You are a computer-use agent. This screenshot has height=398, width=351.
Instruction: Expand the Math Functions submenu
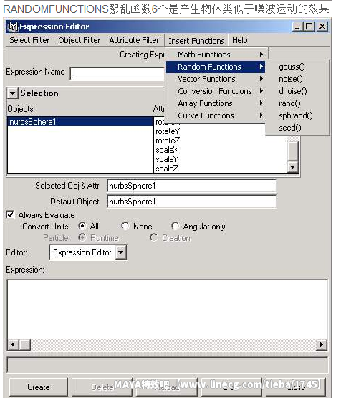coord(216,55)
